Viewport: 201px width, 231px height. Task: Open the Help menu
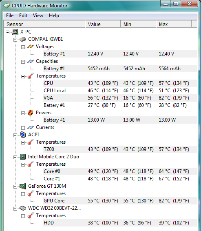(x=54, y=16)
